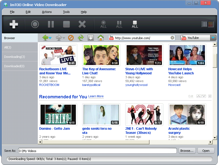Switch to the thumbnail view mode toggle
This screenshot has width=219, height=165.
tap(211, 25)
